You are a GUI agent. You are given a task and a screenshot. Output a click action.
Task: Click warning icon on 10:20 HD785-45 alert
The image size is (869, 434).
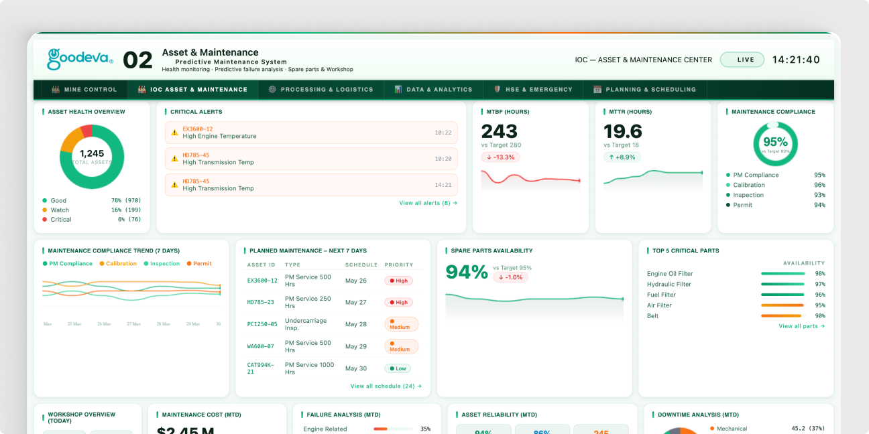(174, 159)
